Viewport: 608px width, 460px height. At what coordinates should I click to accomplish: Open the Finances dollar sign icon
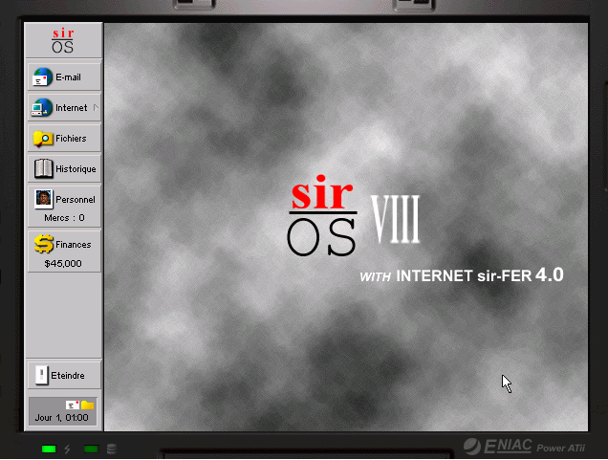click(x=43, y=244)
